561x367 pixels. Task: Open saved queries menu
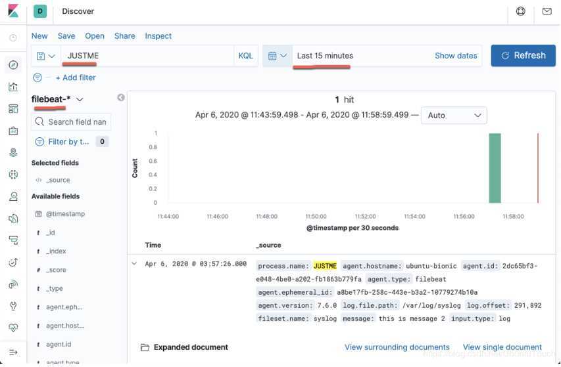point(46,56)
